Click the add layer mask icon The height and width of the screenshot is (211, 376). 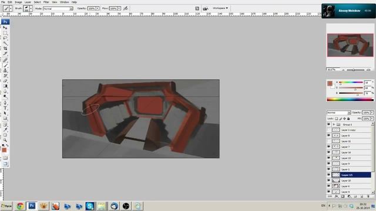click(343, 196)
